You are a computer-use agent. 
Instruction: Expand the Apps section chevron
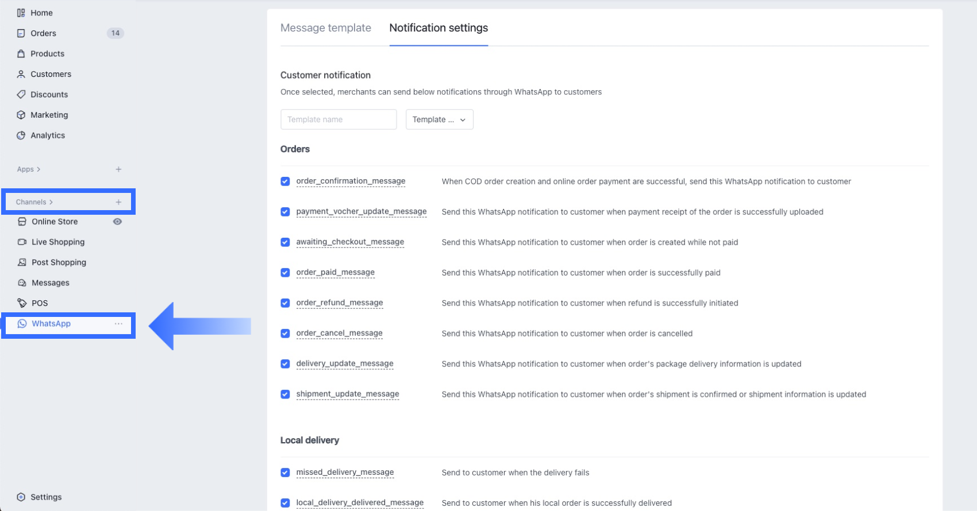[39, 169]
